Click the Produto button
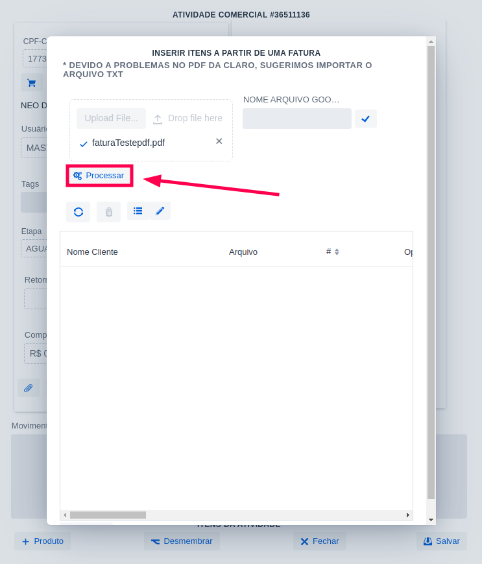This screenshot has height=564, width=482. pyautogui.click(x=43, y=541)
